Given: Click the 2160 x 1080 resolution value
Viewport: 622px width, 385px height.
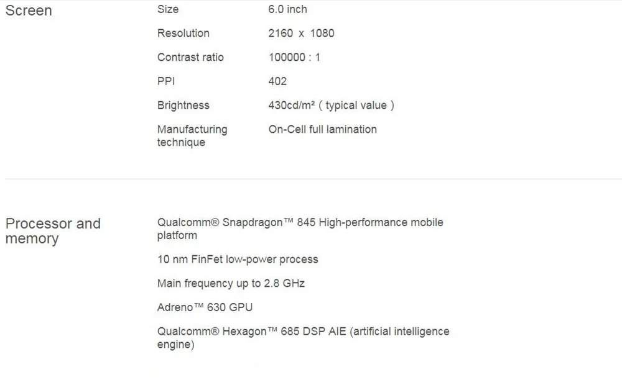Looking at the screenshot, I should tap(301, 34).
